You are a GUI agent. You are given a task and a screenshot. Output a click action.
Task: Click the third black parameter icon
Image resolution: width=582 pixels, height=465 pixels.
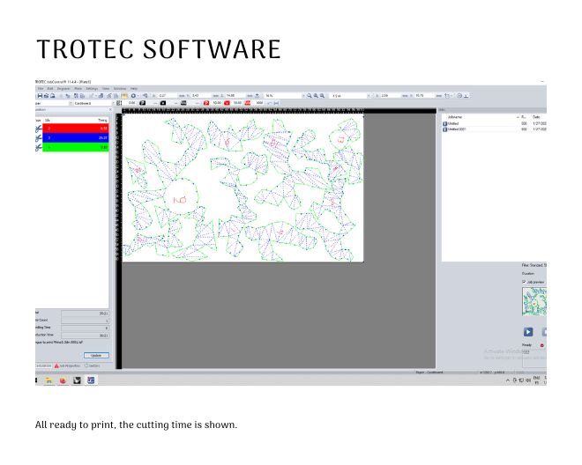click(183, 103)
